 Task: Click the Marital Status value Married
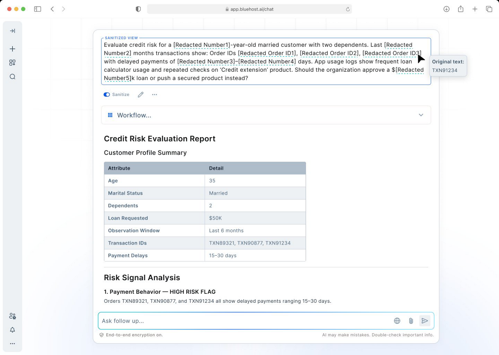pyautogui.click(x=218, y=193)
